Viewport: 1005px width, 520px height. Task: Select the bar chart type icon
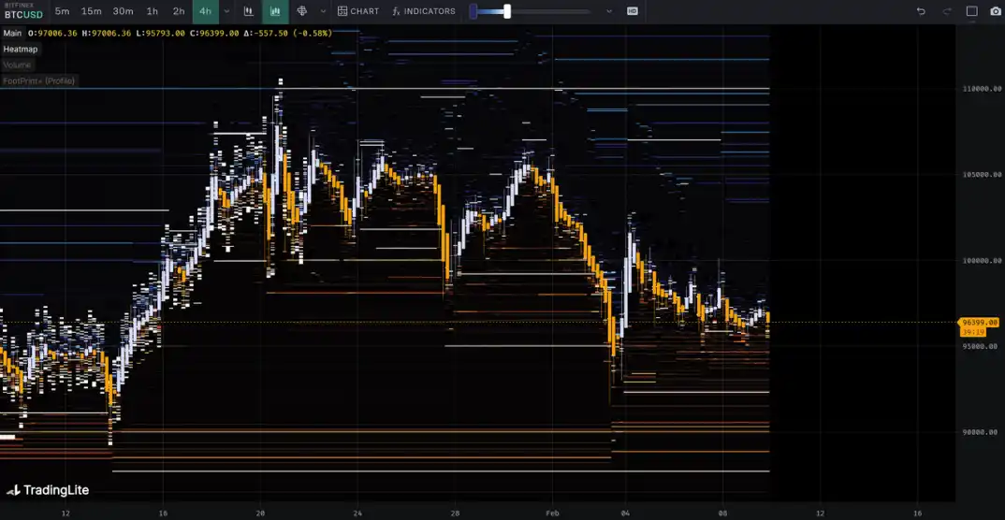[249, 11]
